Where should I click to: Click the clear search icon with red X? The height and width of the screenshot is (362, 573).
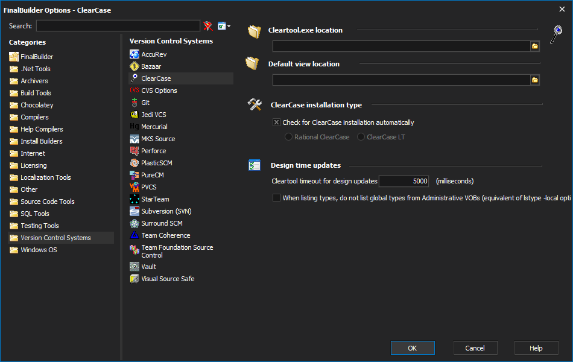(x=208, y=26)
